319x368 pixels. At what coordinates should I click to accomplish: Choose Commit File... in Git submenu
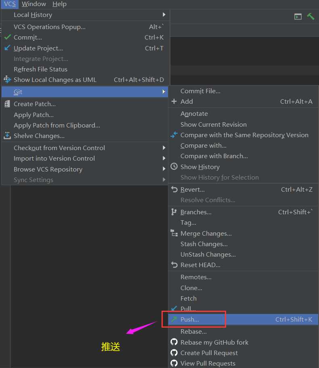243,91
